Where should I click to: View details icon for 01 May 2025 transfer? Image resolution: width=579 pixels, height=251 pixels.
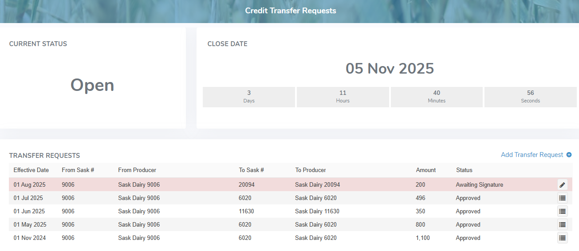(x=562, y=225)
